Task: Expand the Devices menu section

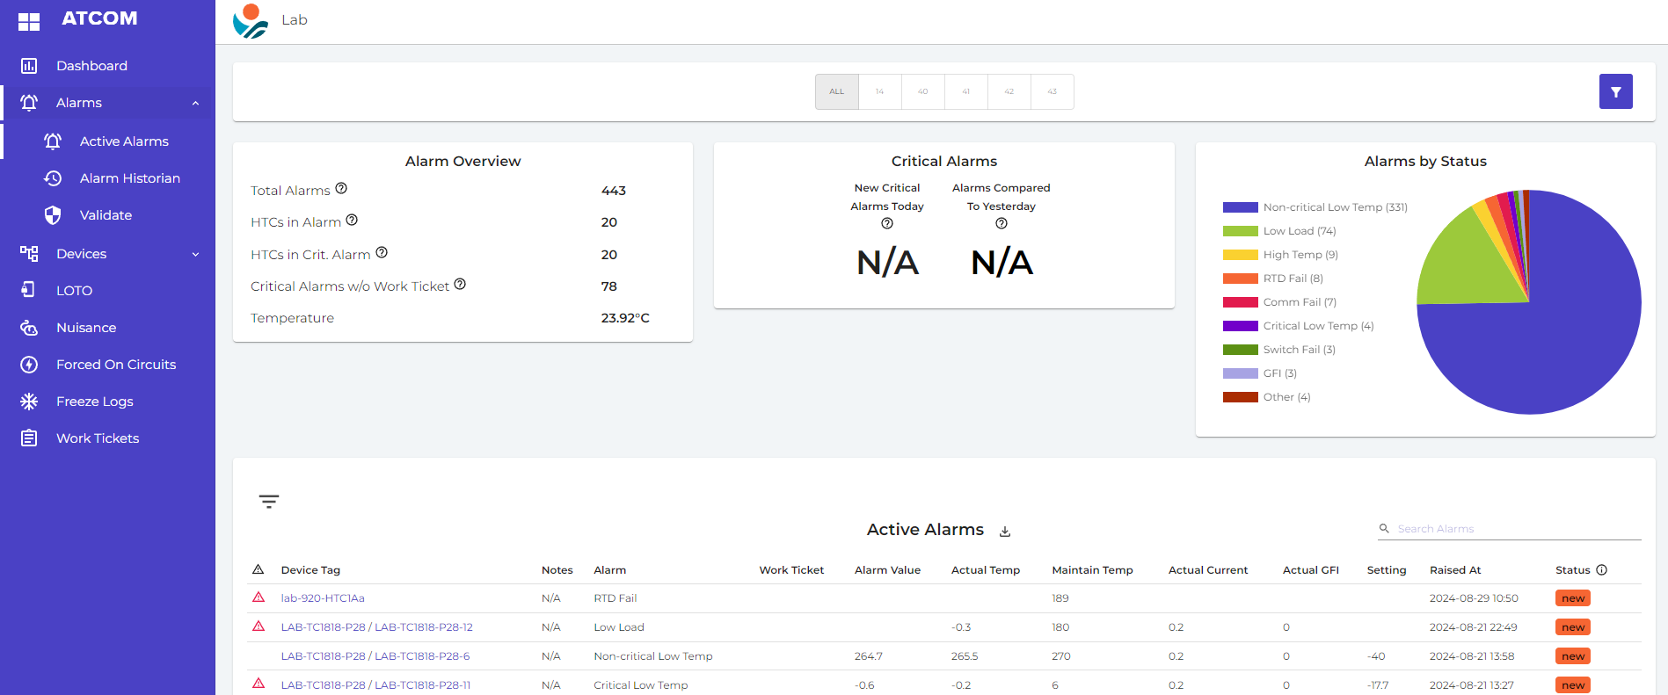Action: click(195, 255)
